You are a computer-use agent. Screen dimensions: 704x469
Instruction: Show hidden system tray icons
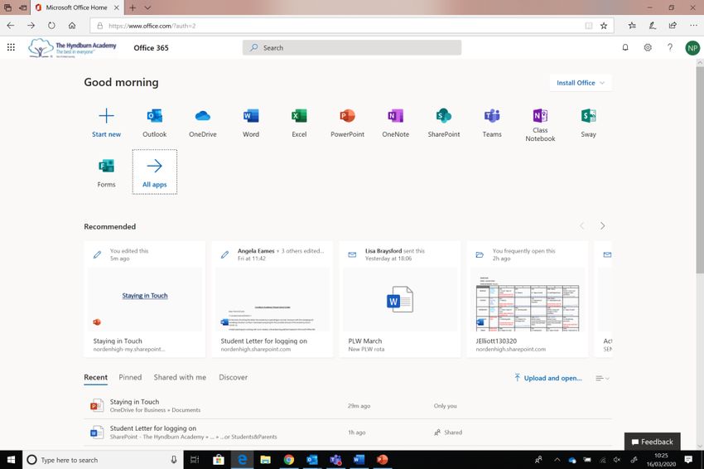tap(557, 460)
